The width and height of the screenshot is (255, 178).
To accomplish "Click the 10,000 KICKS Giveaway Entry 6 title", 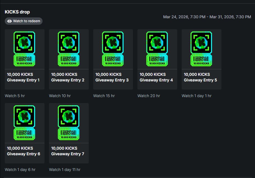I will [24, 151].
